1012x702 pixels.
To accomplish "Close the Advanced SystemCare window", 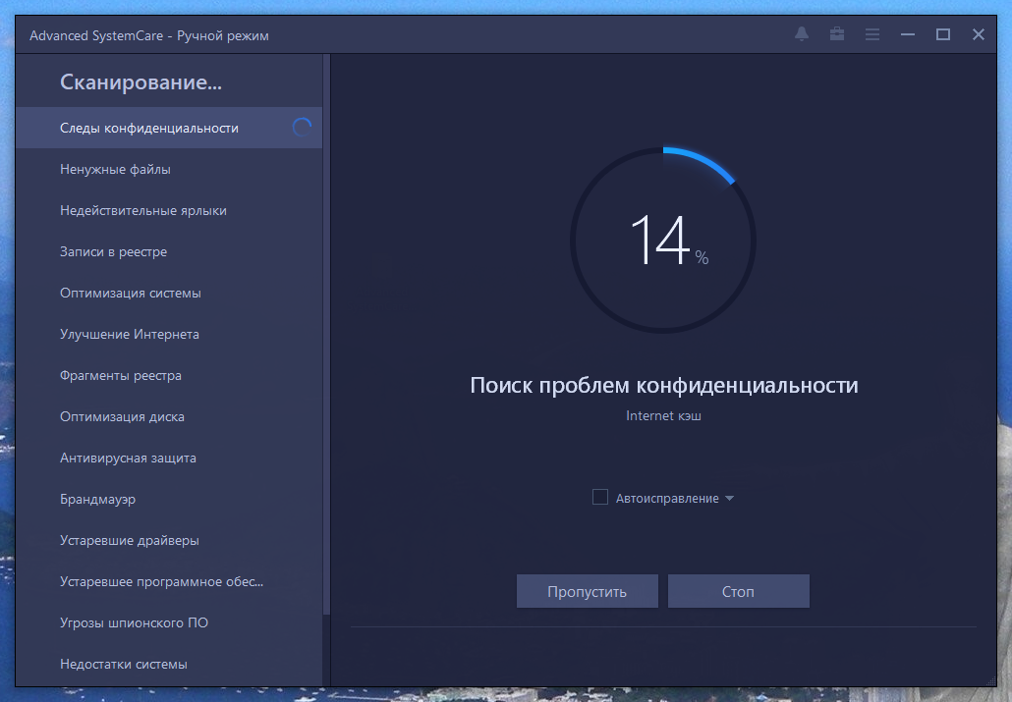I will coord(979,34).
